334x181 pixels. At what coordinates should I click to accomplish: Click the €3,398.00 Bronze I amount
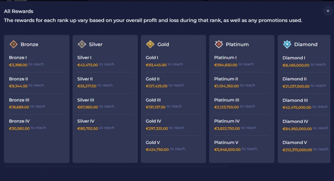pyautogui.click(x=18, y=65)
